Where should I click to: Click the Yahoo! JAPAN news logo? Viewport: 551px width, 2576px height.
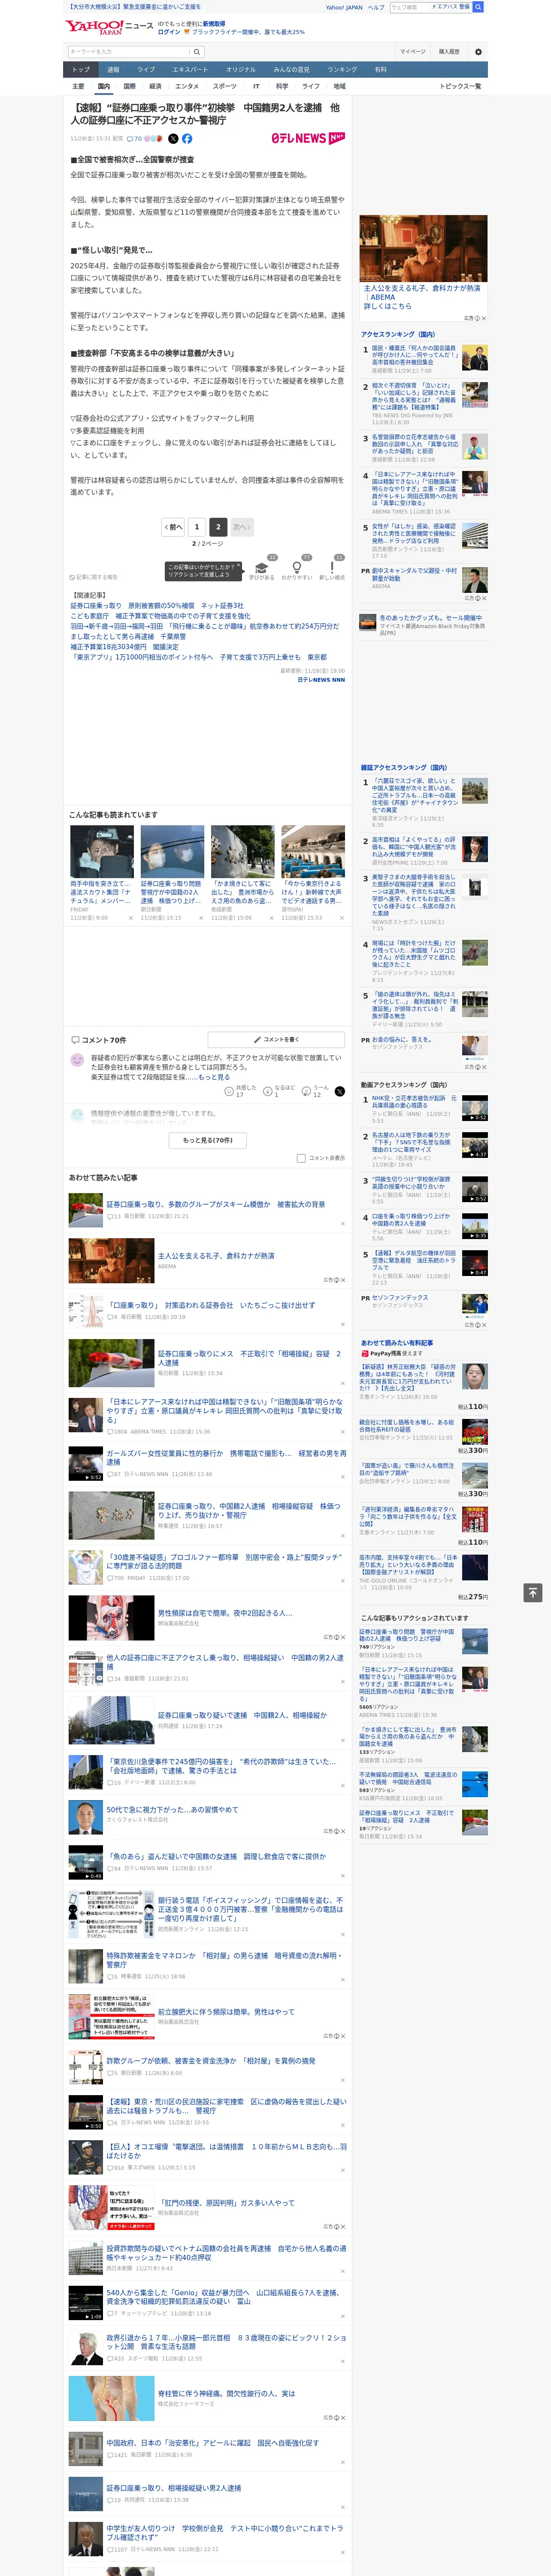[x=109, y=27]
